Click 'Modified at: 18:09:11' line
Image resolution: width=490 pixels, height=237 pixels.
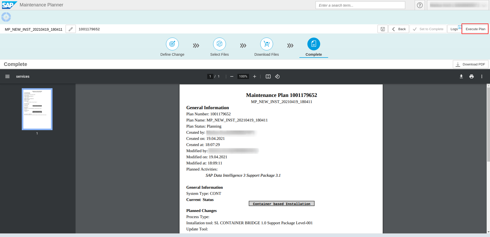204,163
